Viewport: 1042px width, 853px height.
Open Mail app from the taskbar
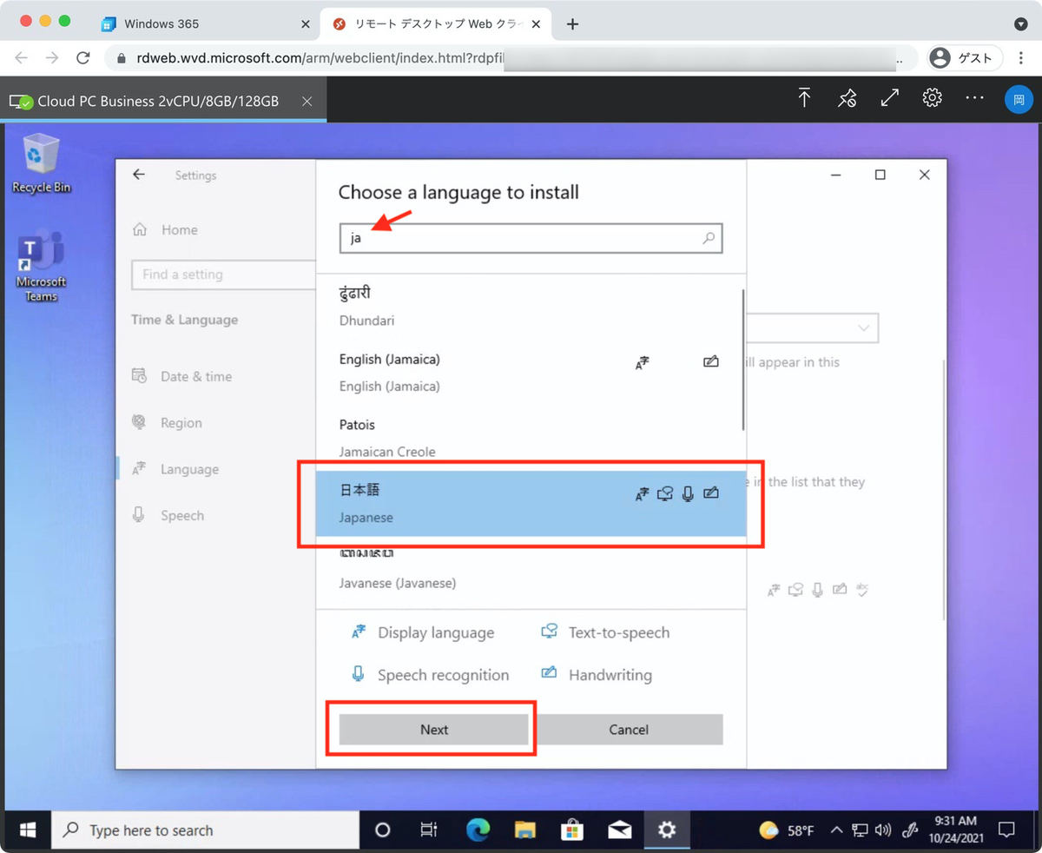coord(619,830)
